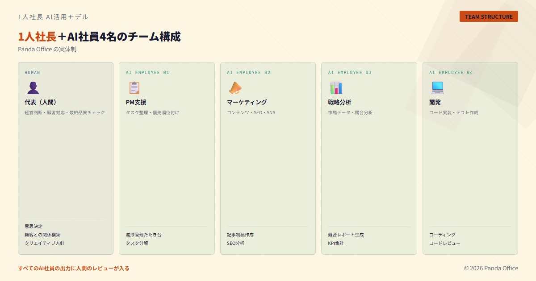The image size is (536, 281).
Task: Click the bar chart icon for 戦略分析
Action: point(336,88)
